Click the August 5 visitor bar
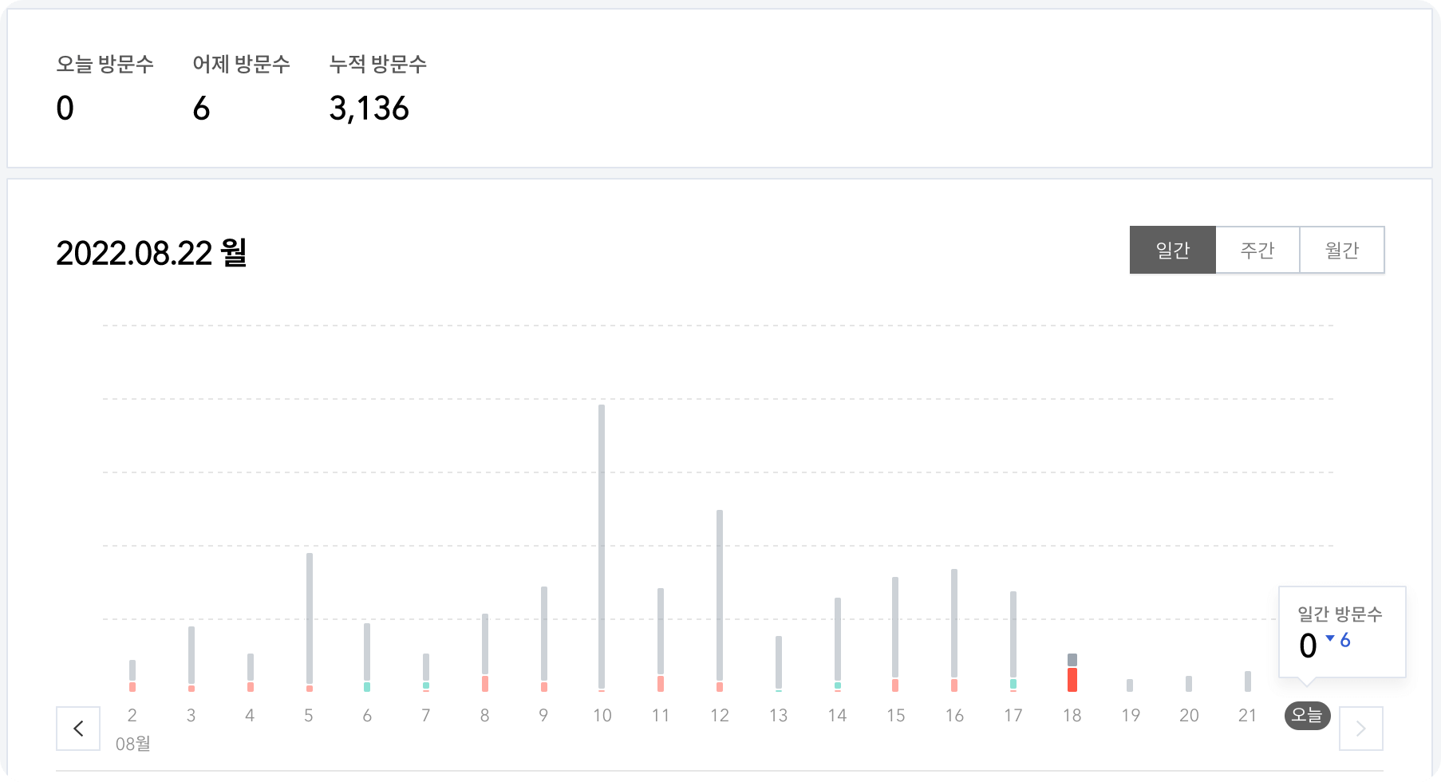 (308, 614)
